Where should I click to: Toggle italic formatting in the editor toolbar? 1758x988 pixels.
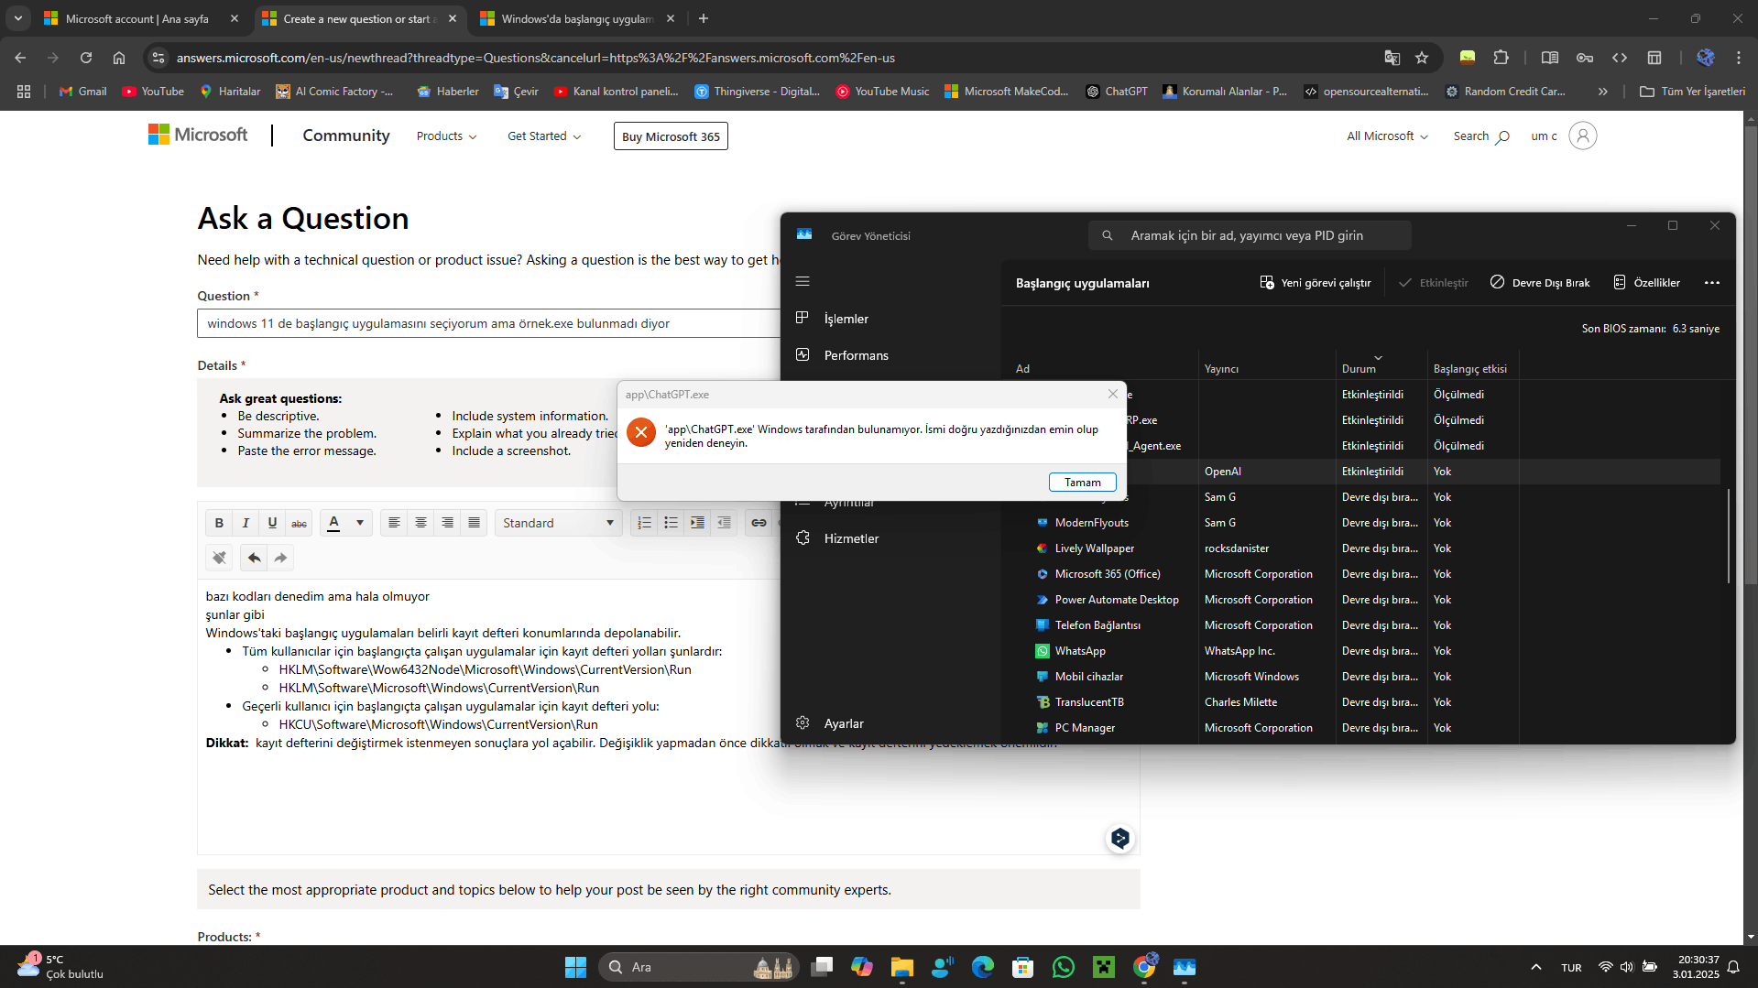(x=246, y=523)
